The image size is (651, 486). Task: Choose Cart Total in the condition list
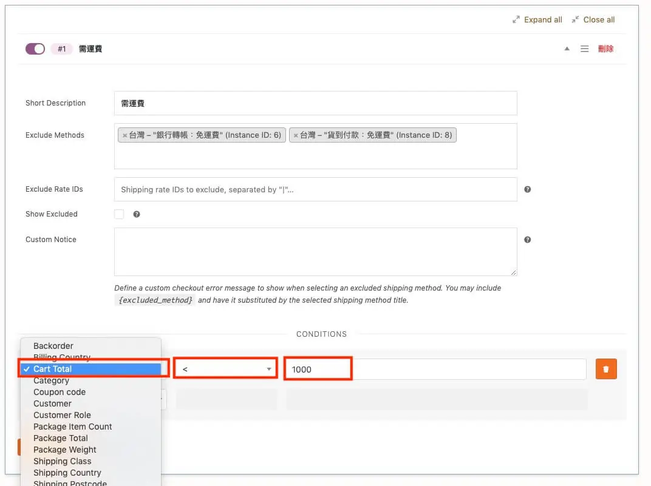coord(90,369)
